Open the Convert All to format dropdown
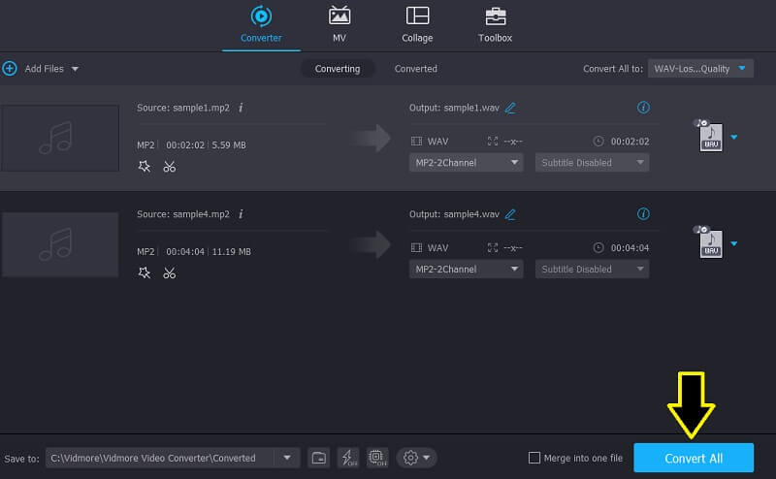The height and width of the screenshot is (479, 776). pos(700,68)
